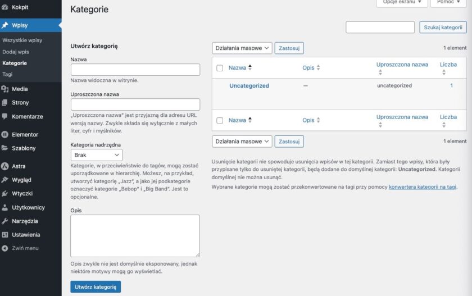Toggle the select-all checkbox in table footer
472x296 pixels.
(220, 120)
